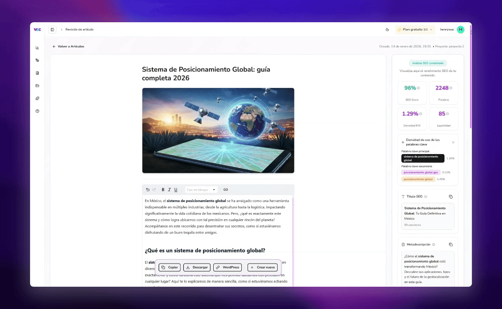Image resolution: width=502 pixels, height=309 pixels.
Task: Select the Crear nuevo option
Action: click(263, 267)
